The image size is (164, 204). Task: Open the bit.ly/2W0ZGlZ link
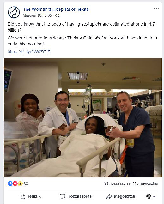29,52
